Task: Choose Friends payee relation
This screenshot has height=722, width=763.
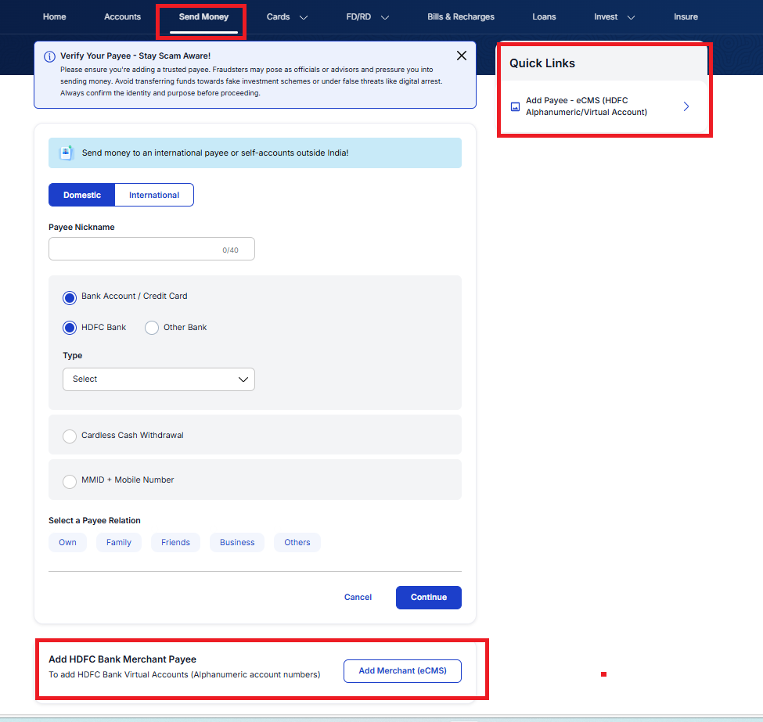Action: click(x=175, y=542)
